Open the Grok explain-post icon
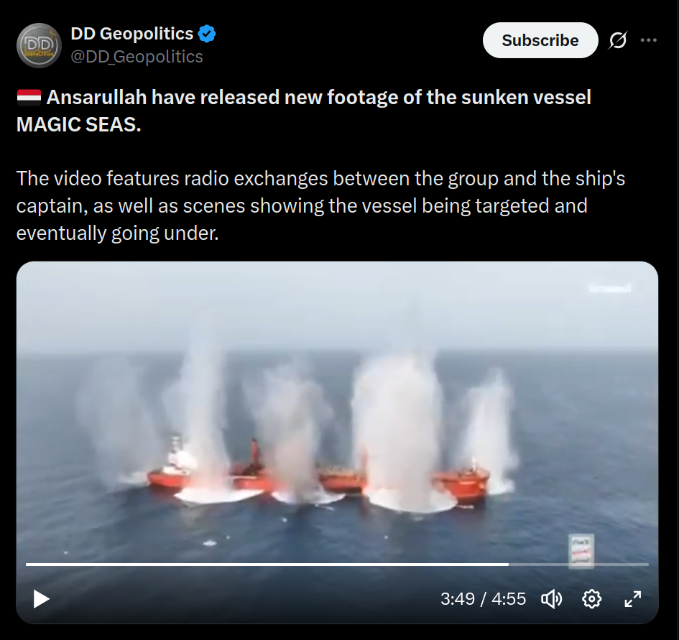Viewport: 679px width, 640px height. click(617, 40)
